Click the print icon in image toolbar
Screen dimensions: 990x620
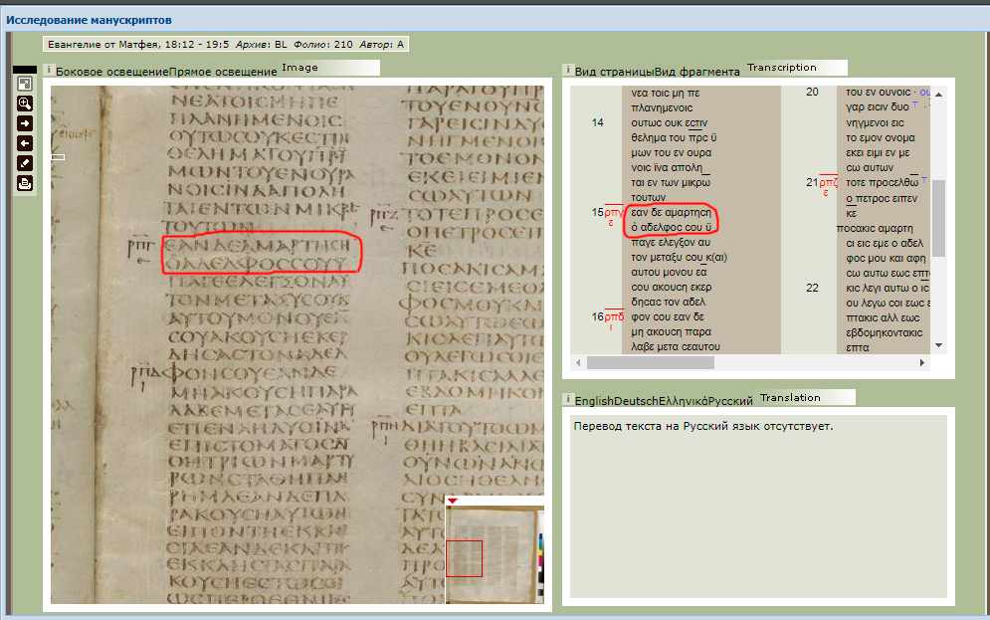(25, 184)
